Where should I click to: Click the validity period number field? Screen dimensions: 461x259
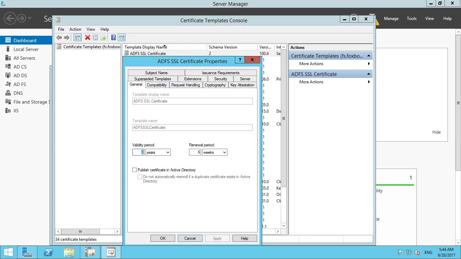tap(138, 152)
